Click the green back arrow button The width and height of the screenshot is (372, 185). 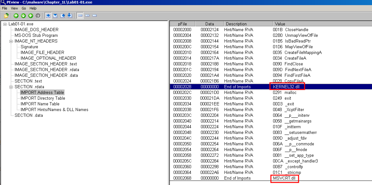pyautogui.click(x=31, y=16)
